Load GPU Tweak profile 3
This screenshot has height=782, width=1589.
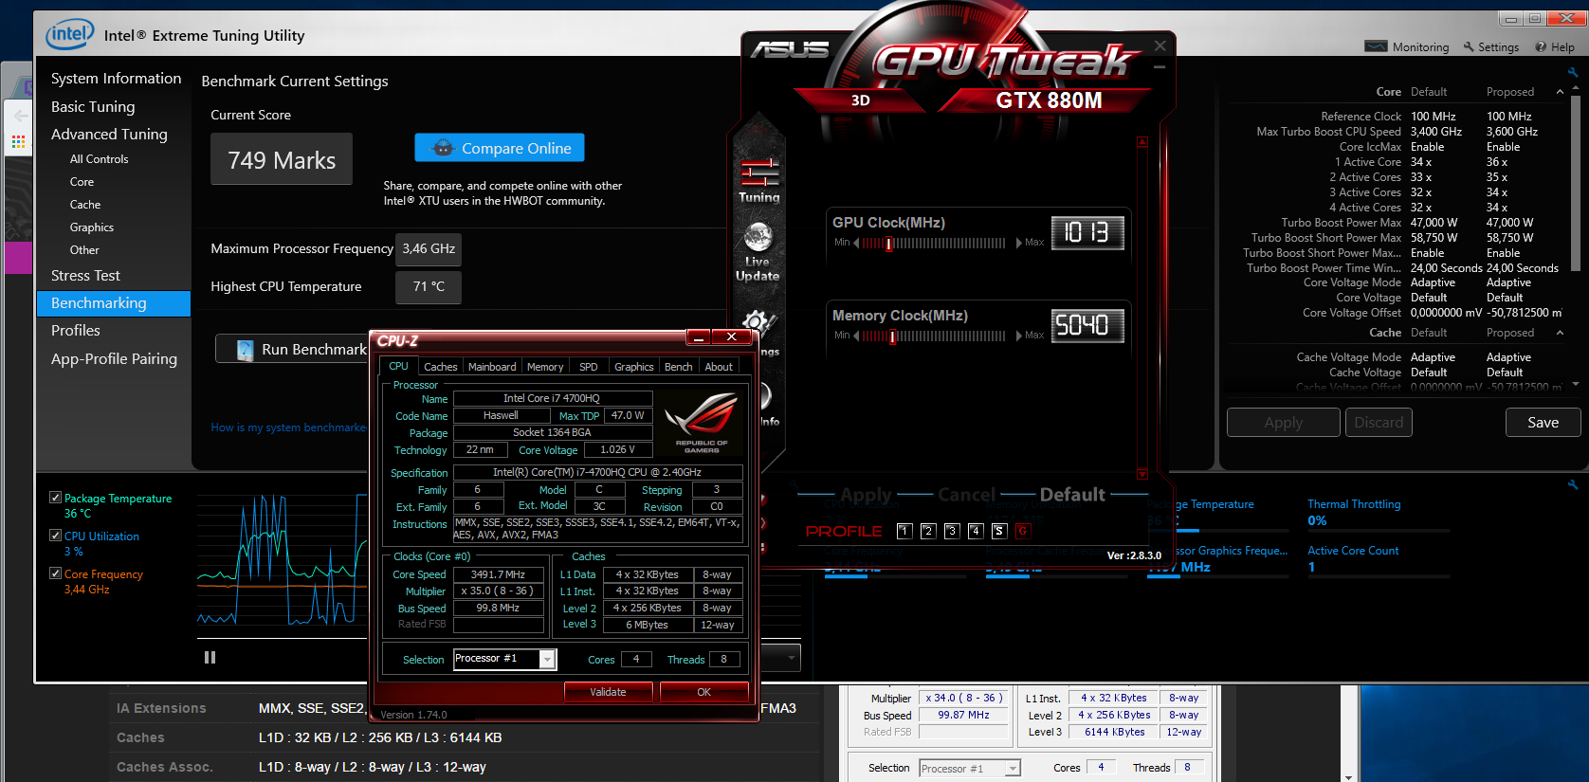[x=952, y=531]
